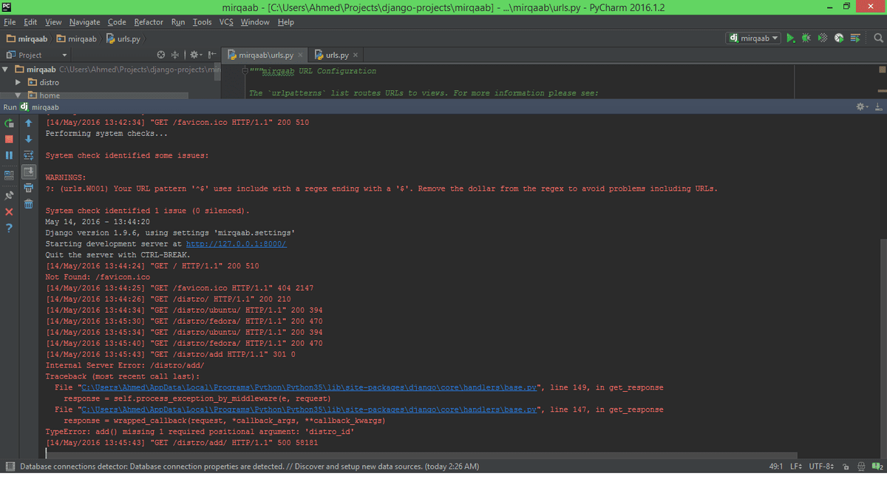This screenshot has width=887, height=499.
Task: Open http://127.0.0.1:8000/ server link
Action: (x=236, y=243)
